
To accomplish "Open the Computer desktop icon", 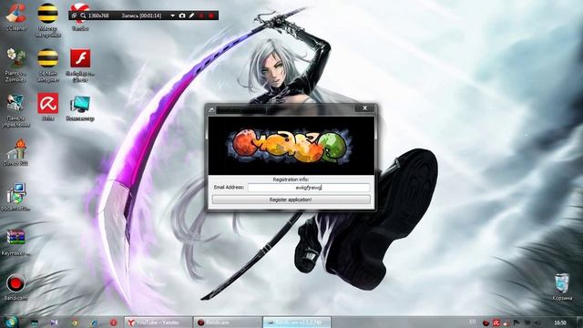I will 80,108.
